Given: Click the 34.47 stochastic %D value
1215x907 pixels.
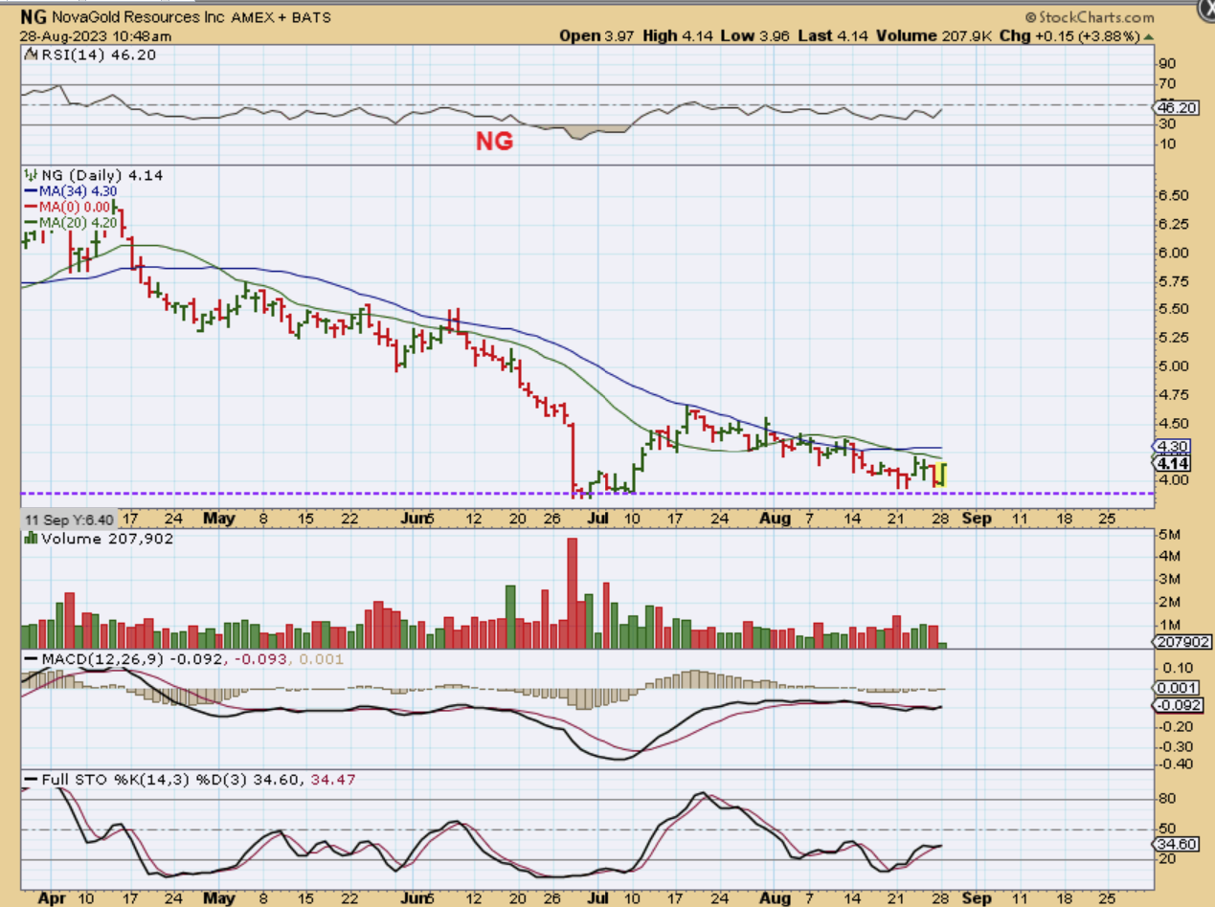Looking at the screenshot, I should coord(333,781).
